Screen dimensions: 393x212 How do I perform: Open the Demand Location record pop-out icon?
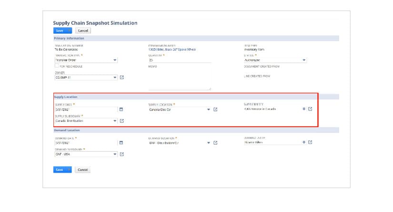point(215,143)
